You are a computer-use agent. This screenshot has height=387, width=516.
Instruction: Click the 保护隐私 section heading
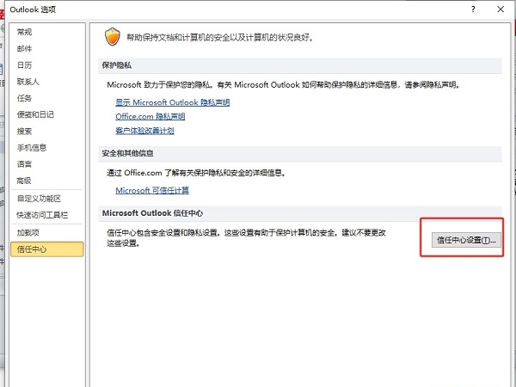click(116, 65)
